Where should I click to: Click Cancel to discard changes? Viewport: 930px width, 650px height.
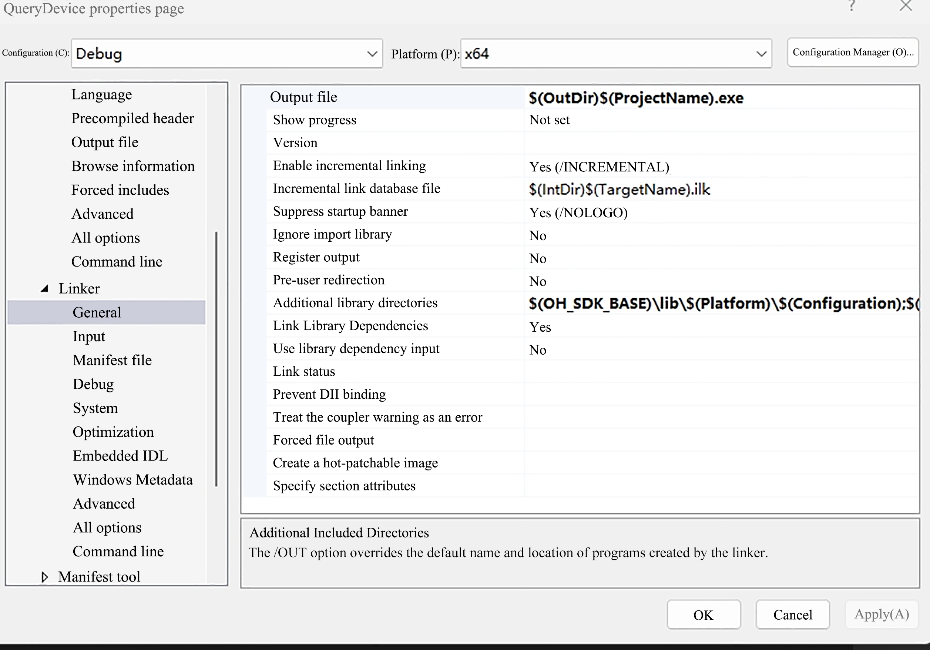click(792, 615)
